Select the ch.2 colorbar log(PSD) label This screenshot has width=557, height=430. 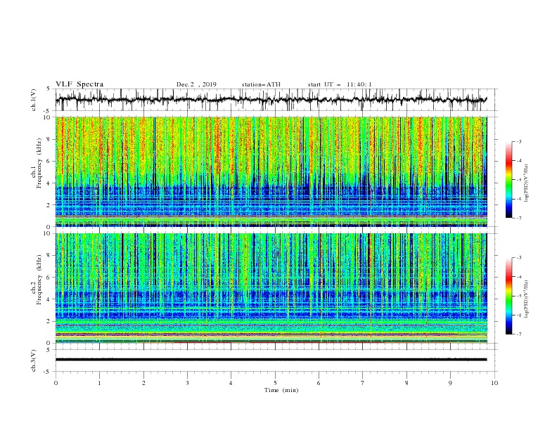click(527, 299)
